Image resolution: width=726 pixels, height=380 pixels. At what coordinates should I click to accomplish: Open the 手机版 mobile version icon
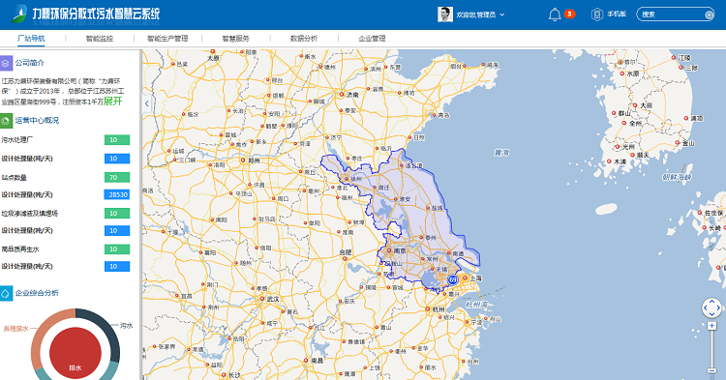[x=597, y=15]
